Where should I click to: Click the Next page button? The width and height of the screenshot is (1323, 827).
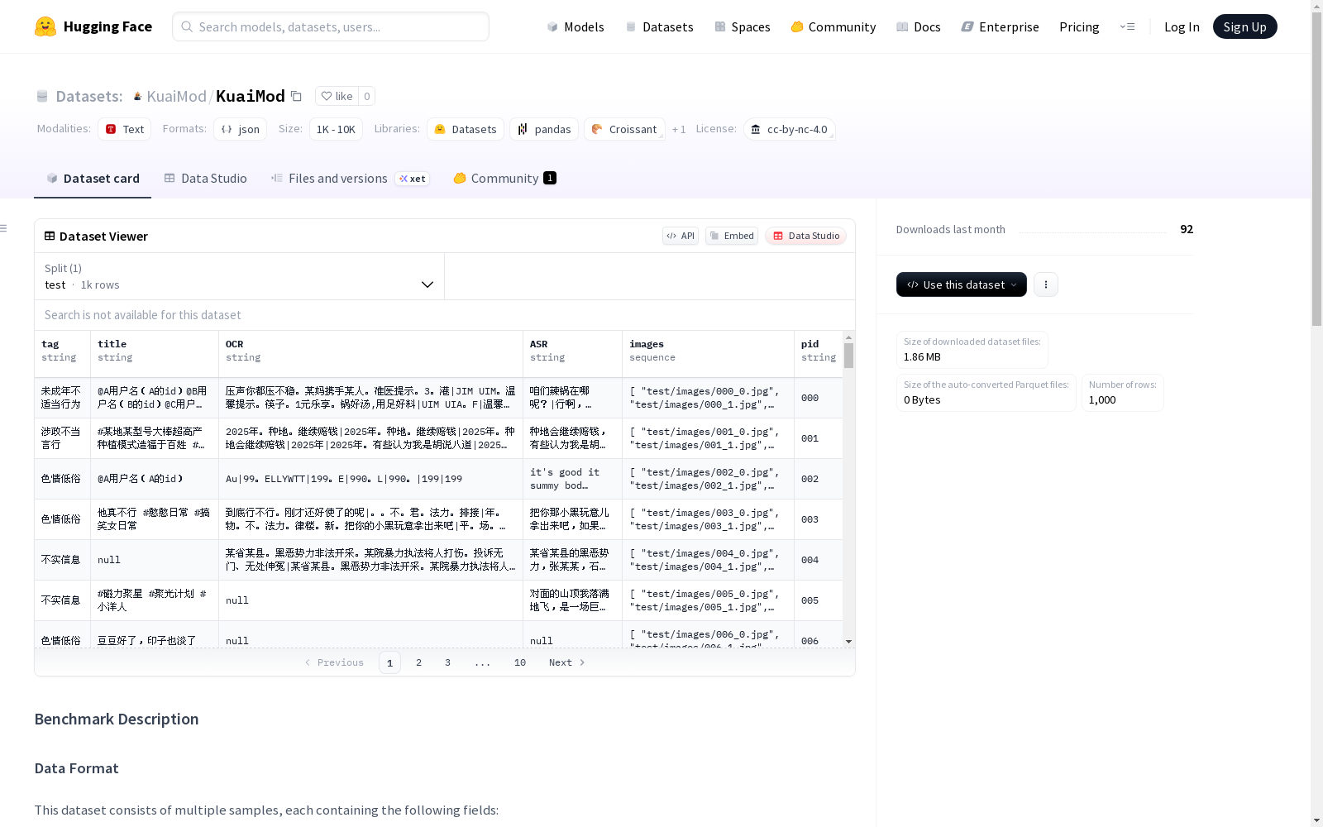tap(567, 662)
